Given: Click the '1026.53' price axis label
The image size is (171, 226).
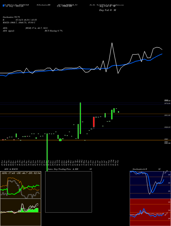Looking at the screenshot, I should pyautogui.click(x=167, y=127).
